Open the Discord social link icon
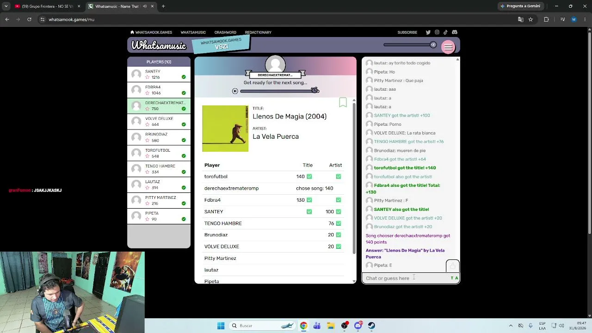 [x=455, y=32]
